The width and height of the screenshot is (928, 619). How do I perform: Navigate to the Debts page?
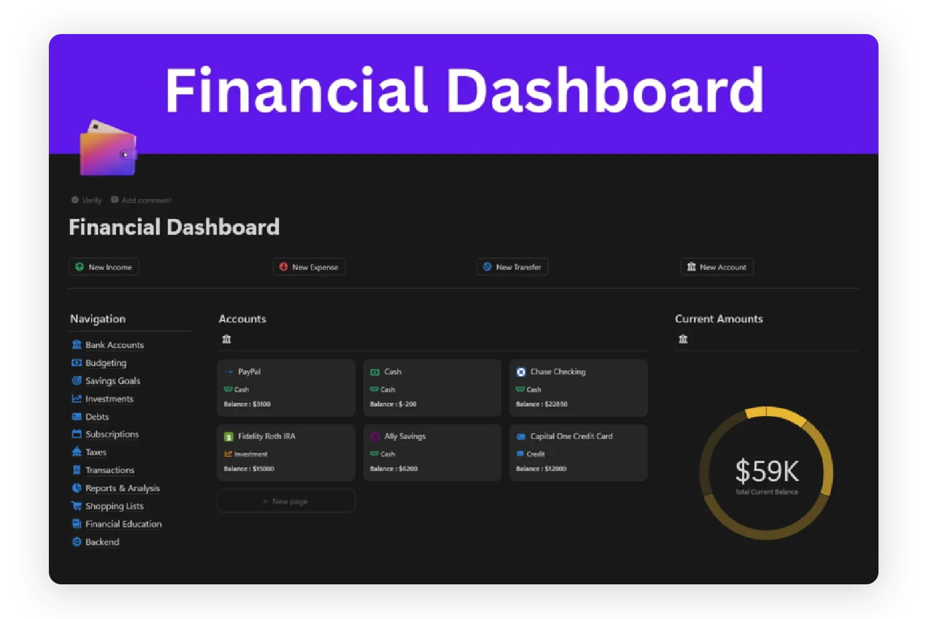[97, 417]
